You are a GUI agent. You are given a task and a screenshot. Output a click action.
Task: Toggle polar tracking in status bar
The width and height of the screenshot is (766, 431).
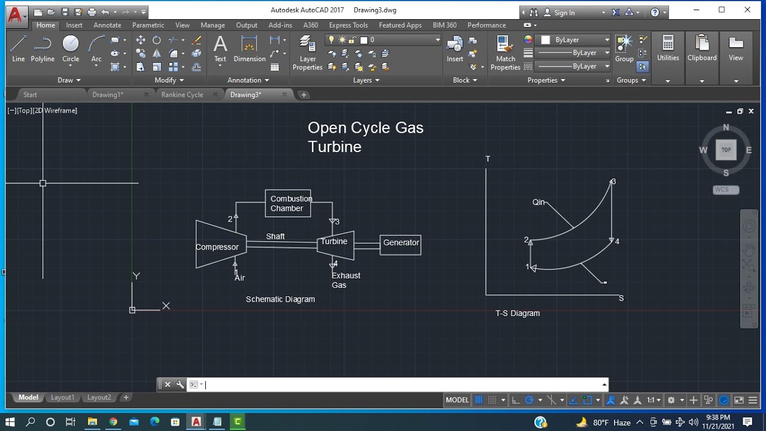529,400
